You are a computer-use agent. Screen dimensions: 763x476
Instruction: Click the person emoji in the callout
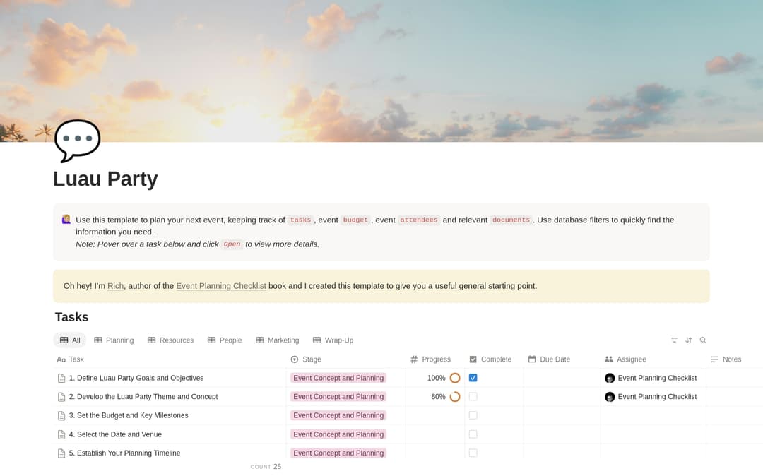coord(66,220)
